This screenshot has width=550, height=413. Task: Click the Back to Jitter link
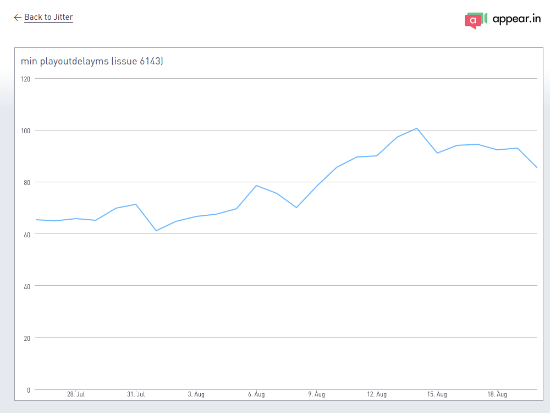pos(48,17)
